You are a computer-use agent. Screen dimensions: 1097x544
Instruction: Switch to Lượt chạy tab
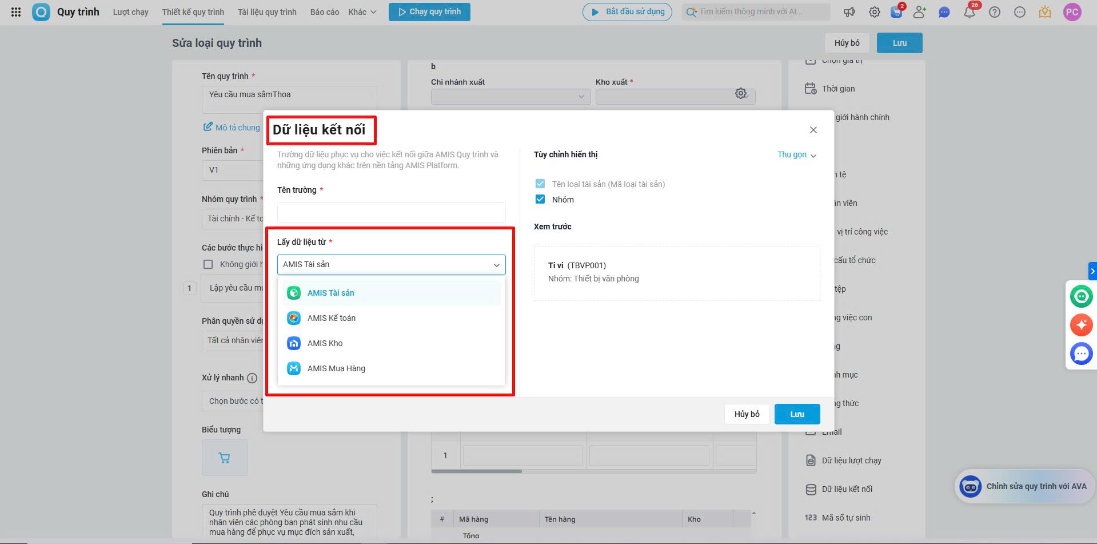click(131, 12)
